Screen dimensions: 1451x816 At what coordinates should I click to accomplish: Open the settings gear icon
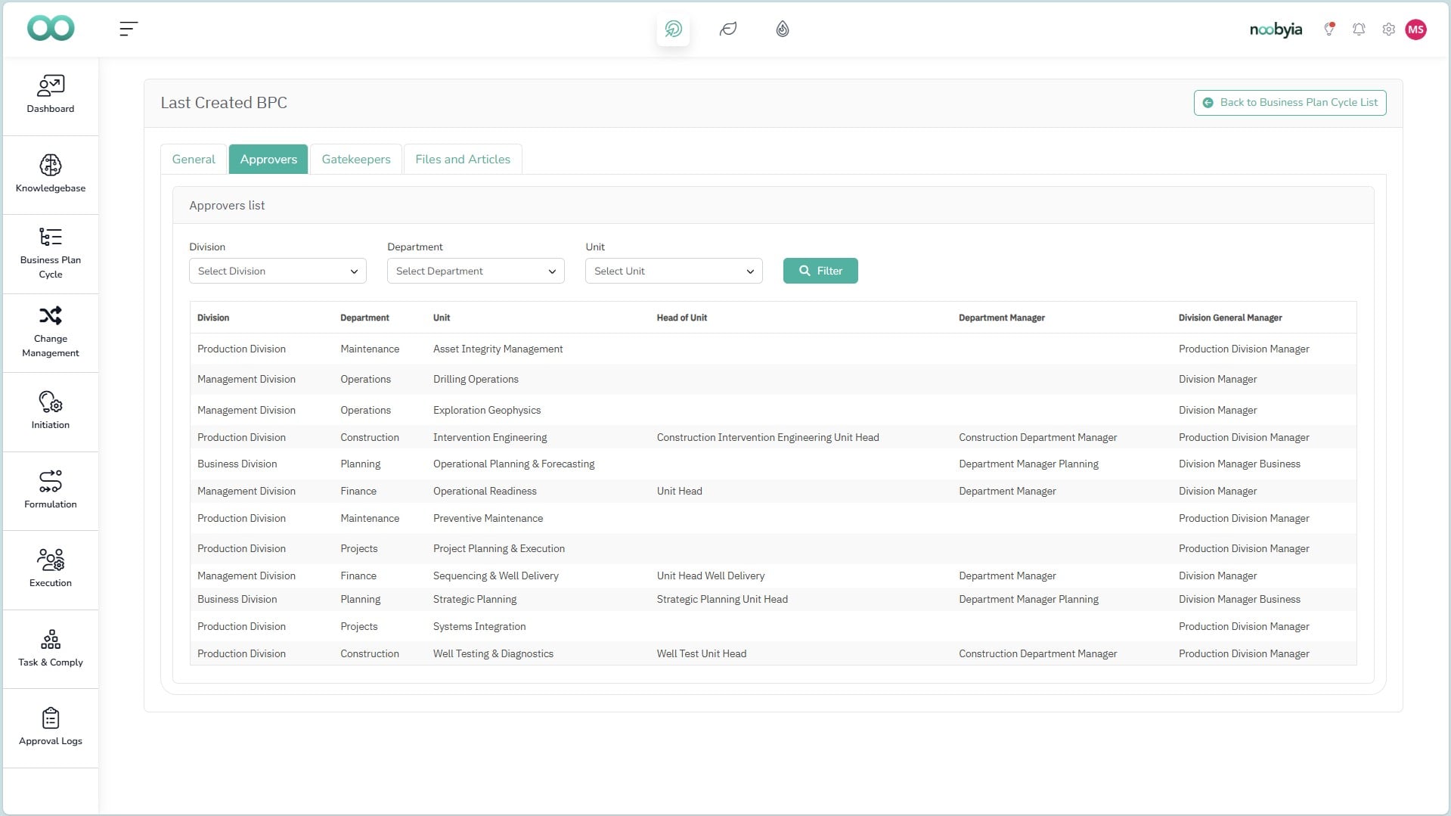coord(1388,29)
